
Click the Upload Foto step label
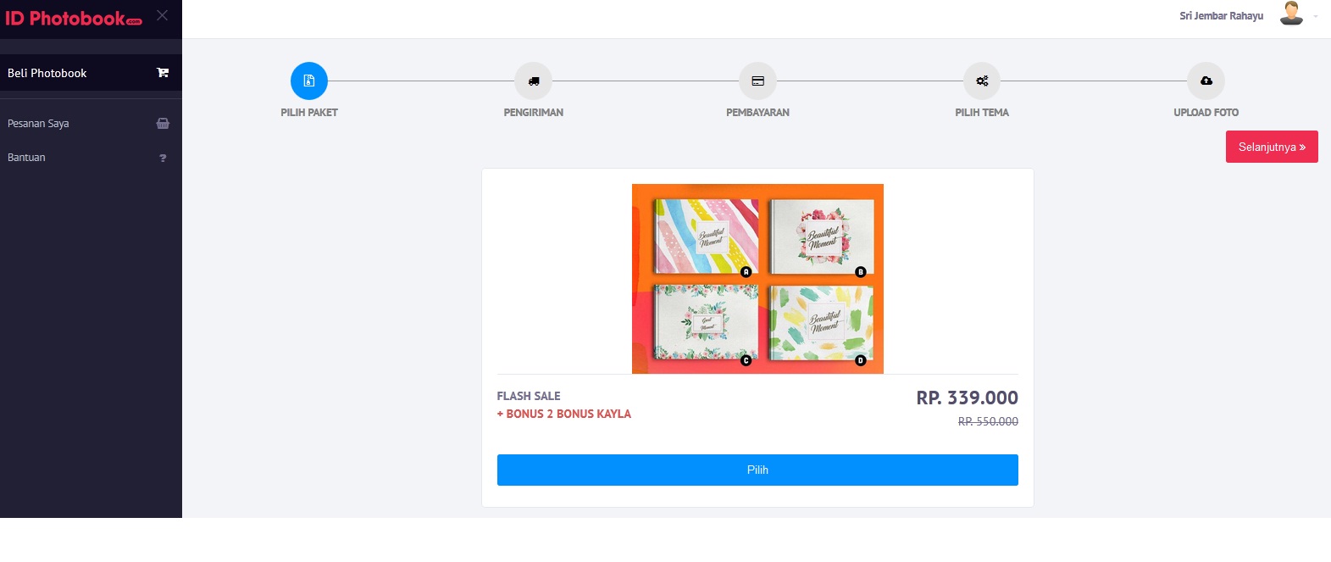1206,112
